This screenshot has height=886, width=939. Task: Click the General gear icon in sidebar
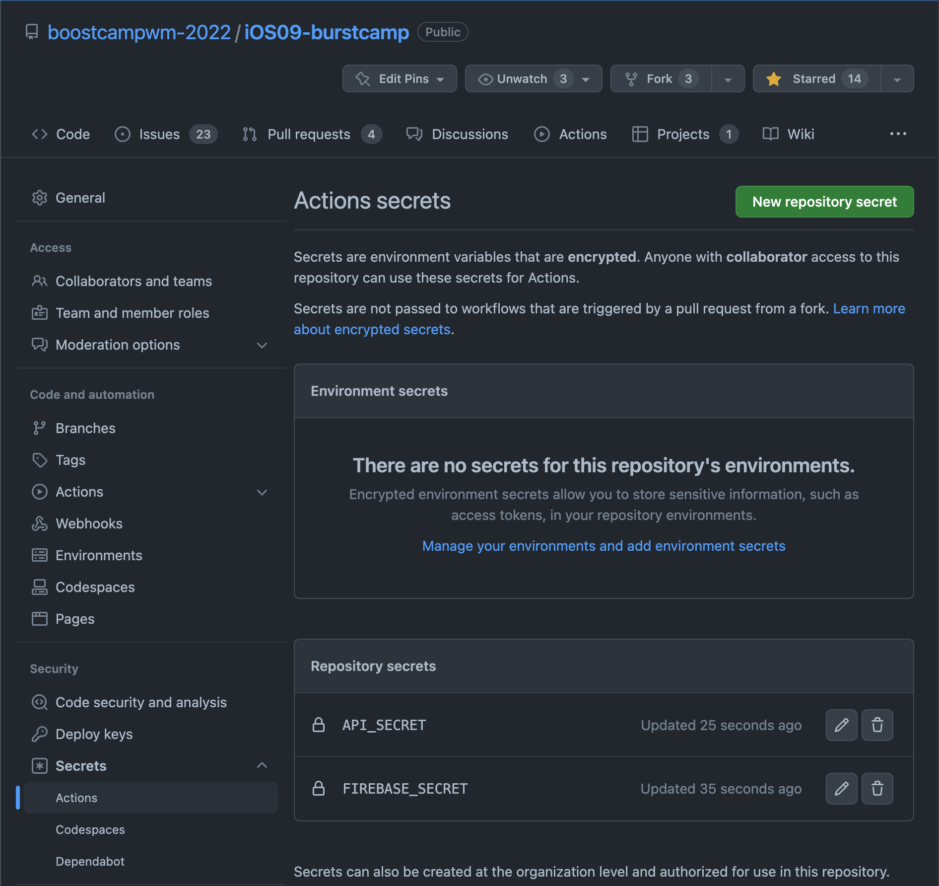(40, 198)
